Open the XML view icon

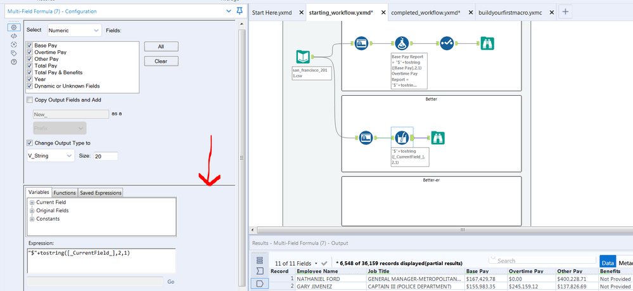pos(14,36)
